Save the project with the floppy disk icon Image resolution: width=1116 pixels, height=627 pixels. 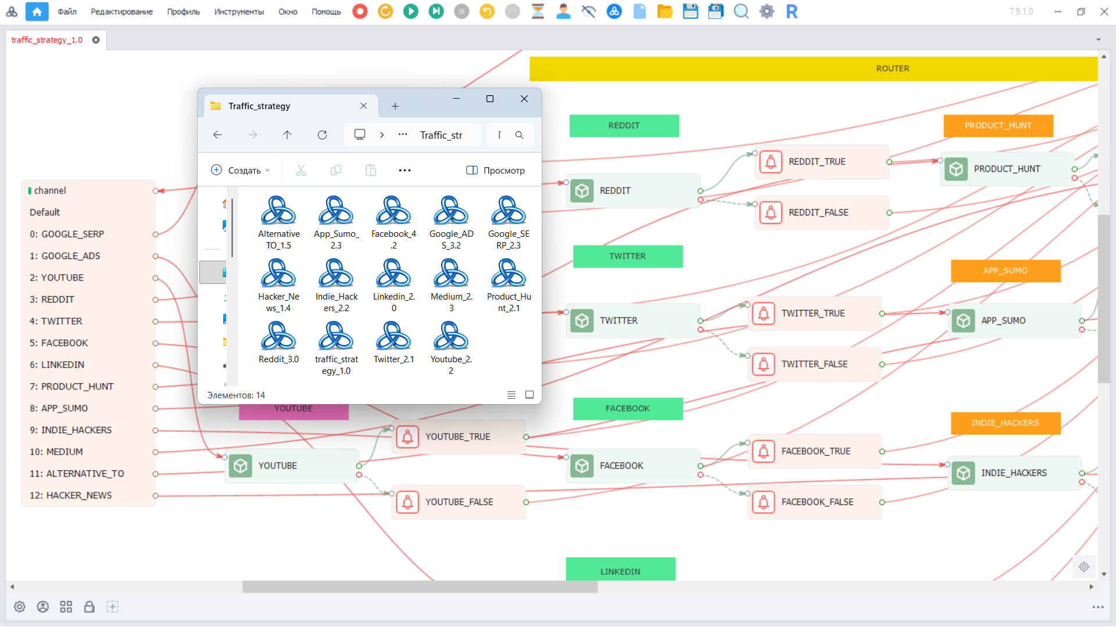(691, 12)
